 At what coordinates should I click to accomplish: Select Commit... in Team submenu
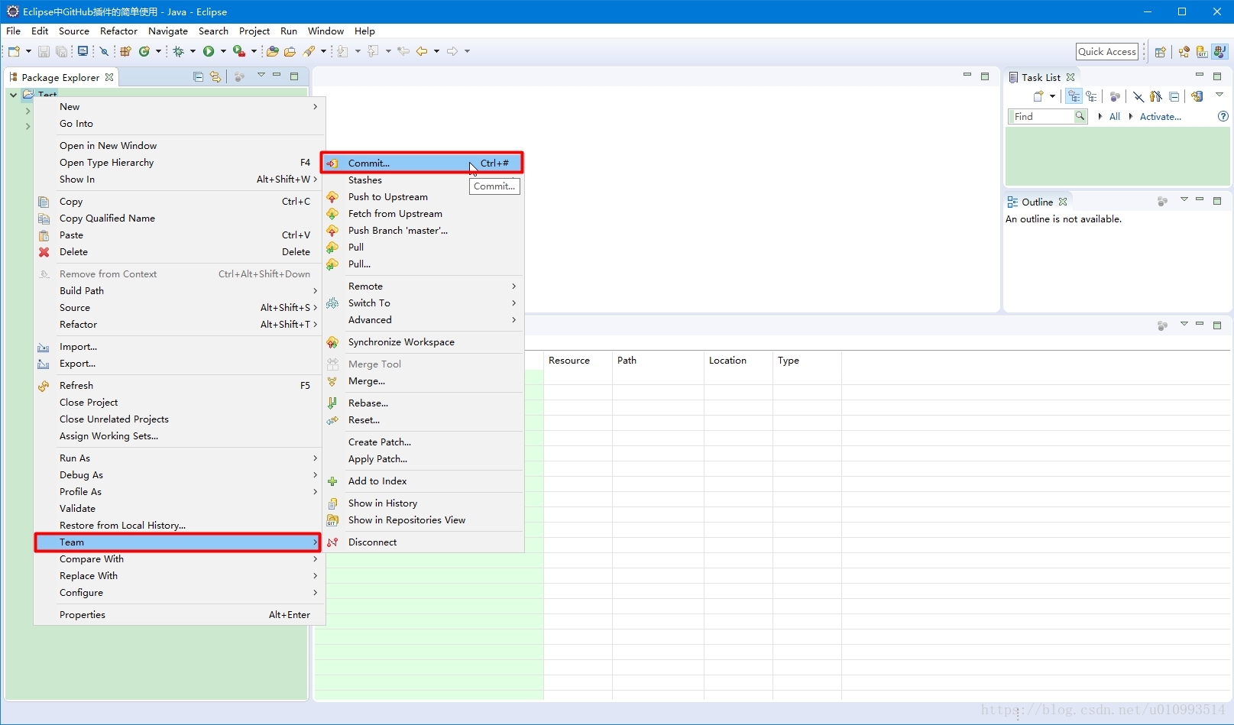[x=423, y=163]
